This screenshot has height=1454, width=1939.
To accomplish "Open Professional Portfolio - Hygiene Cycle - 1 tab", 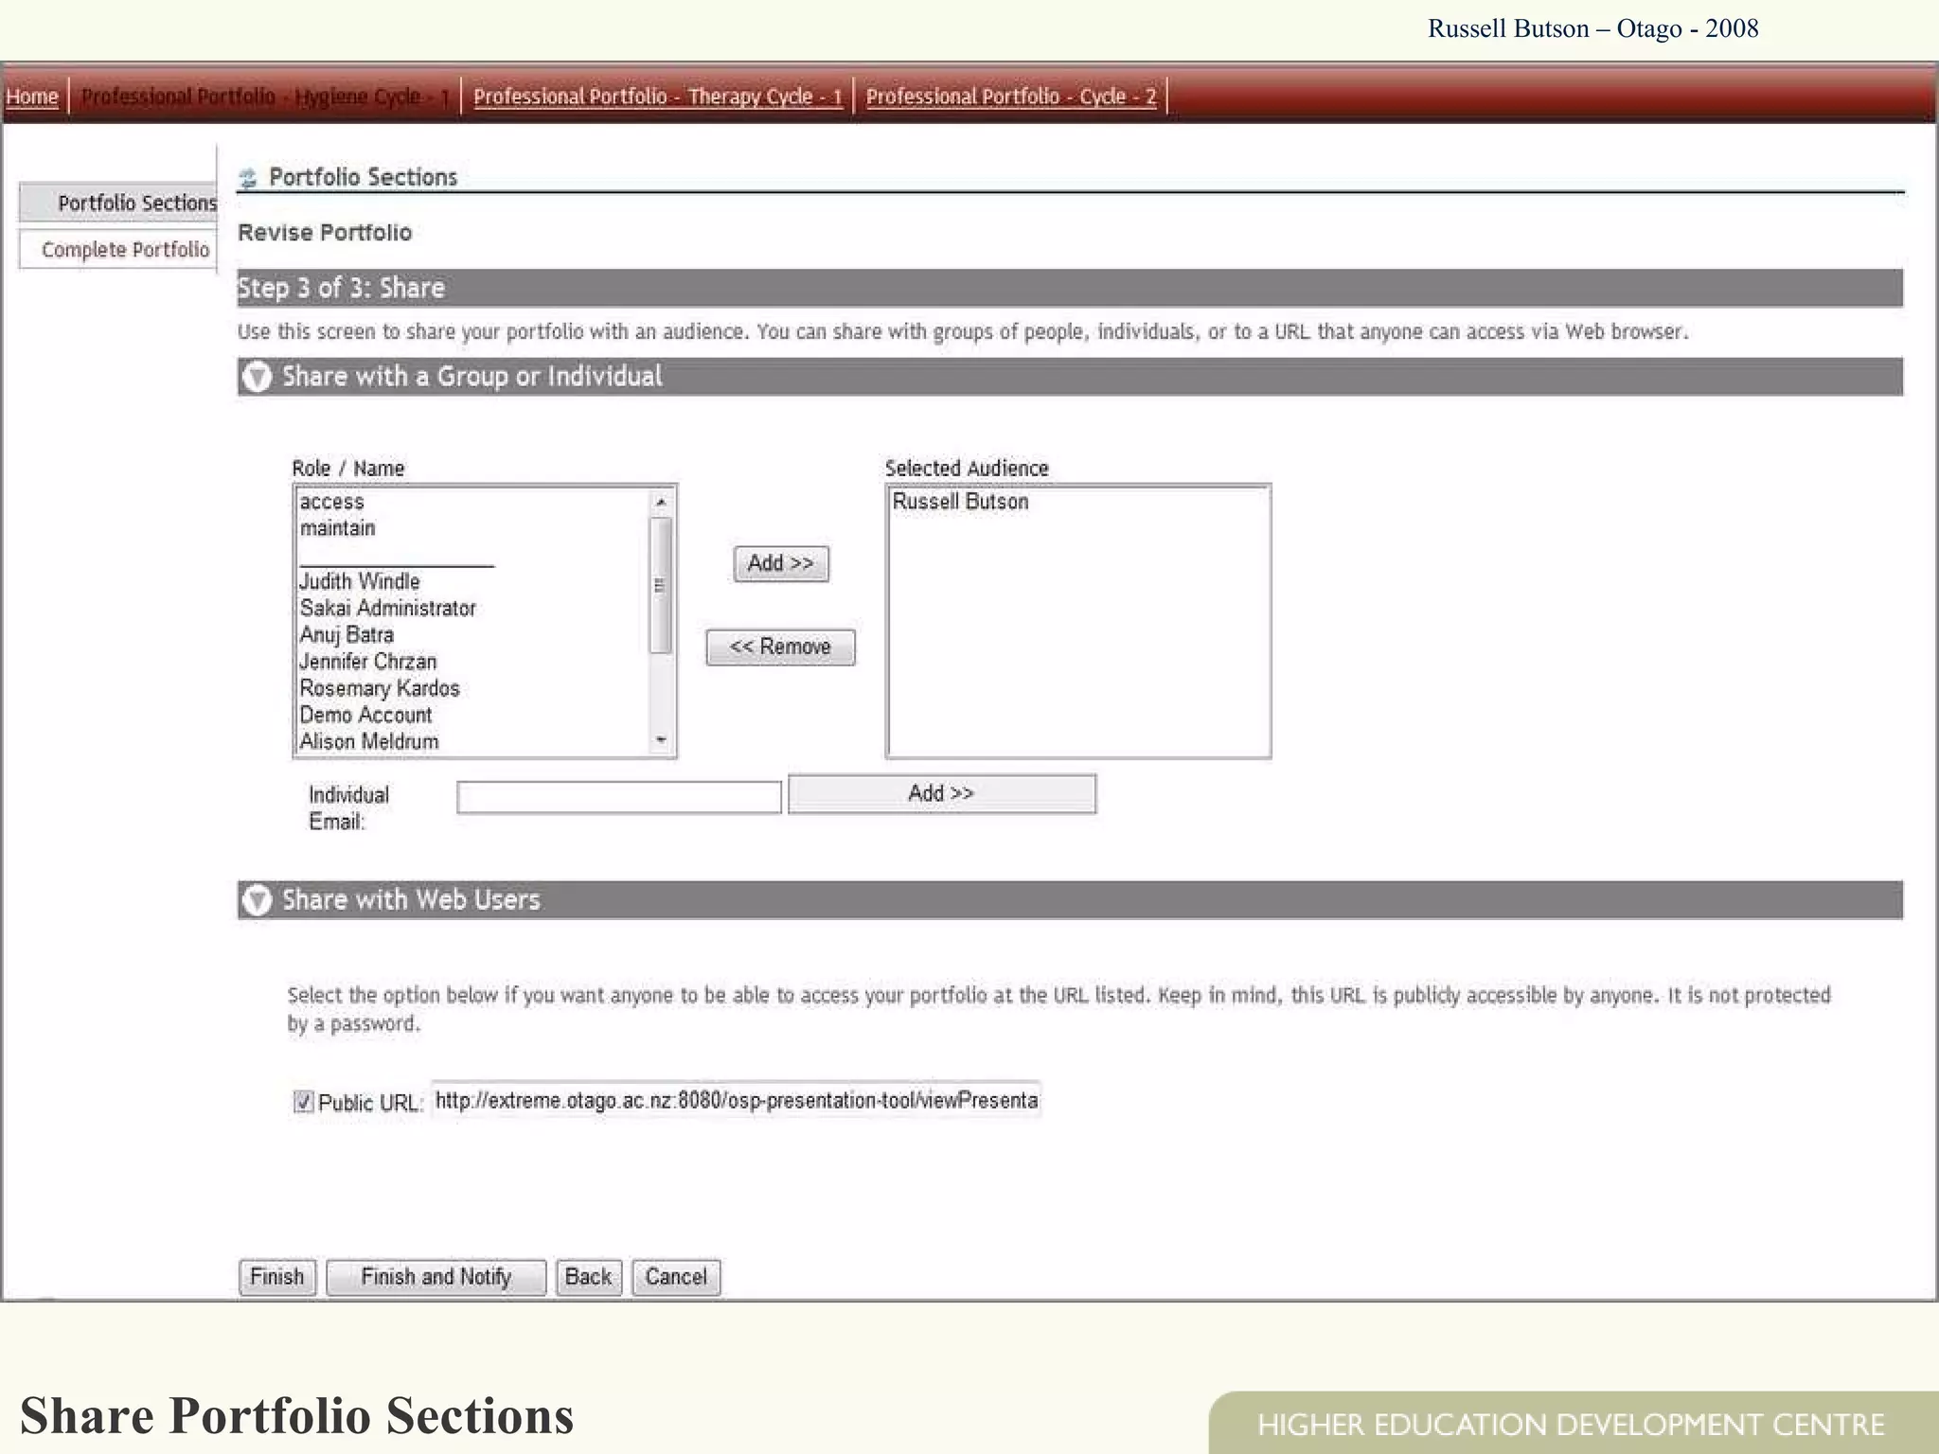I will [x=265, y=97].
